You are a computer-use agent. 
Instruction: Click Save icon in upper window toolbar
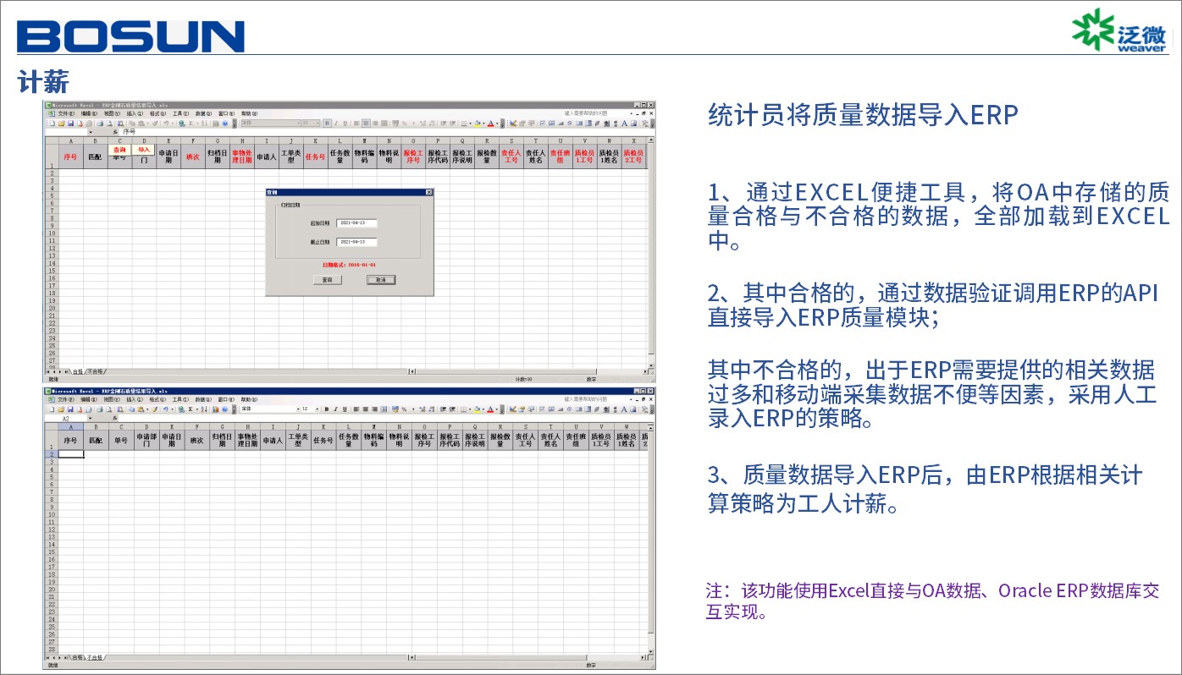click(x=71, y=123)
